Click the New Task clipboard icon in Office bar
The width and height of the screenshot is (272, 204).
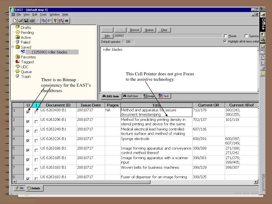[x=263, y=57]
